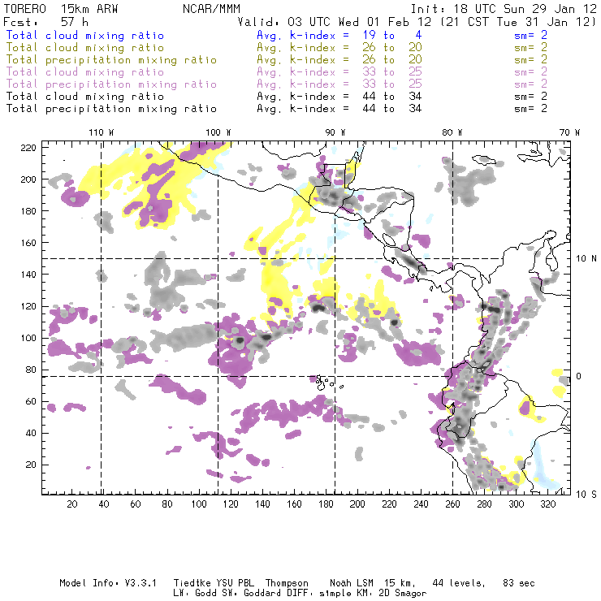
Task: Click '2D Smagor' in footer line
Action: [x=403, y=594]
